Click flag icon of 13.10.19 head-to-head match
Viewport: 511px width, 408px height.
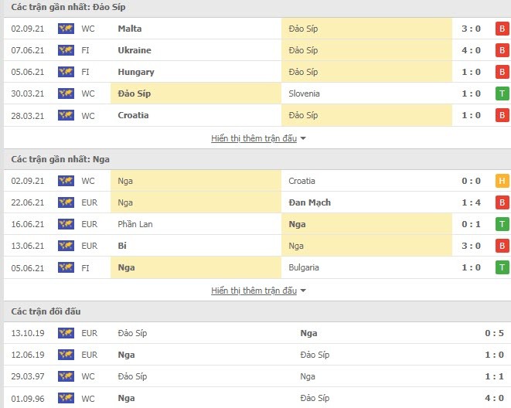66,333
